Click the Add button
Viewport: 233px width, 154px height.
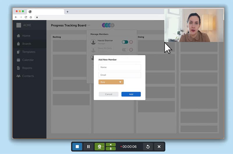tap(131, 94)
